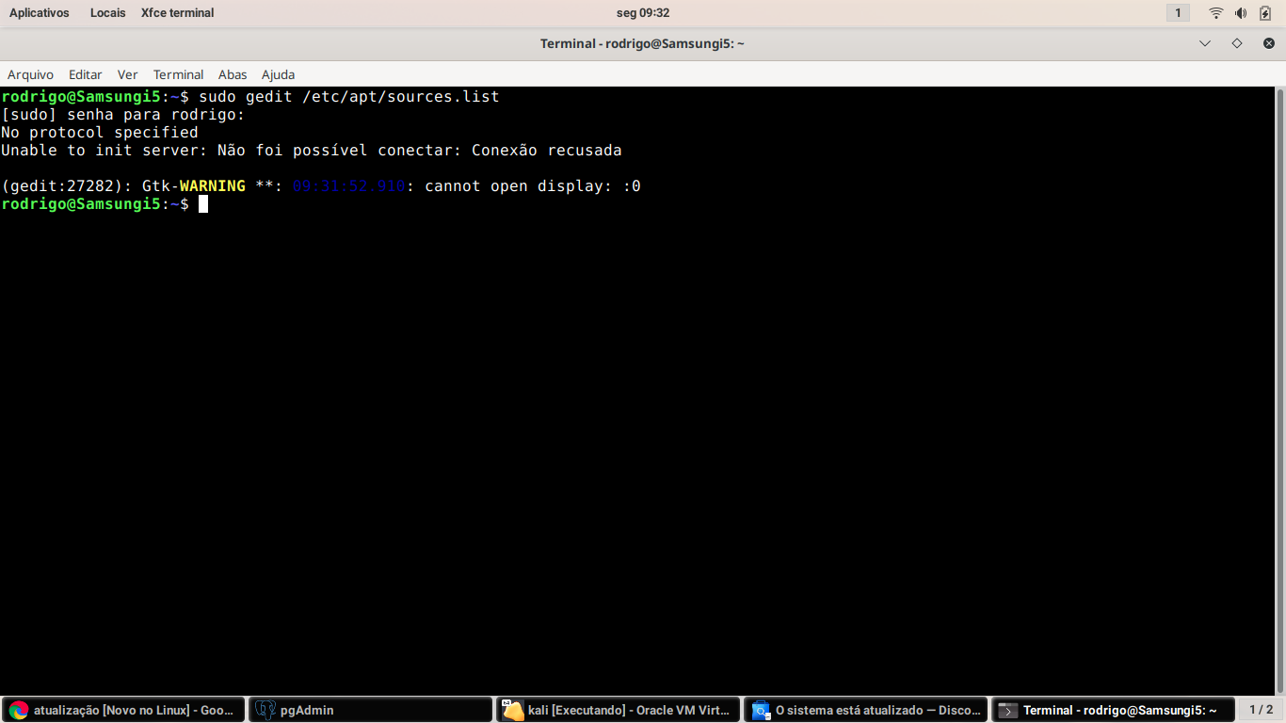Click the volume speaker icon
Image resolution: width=1286 pixels, height=723 pixels.
(x=1241, y=13)
